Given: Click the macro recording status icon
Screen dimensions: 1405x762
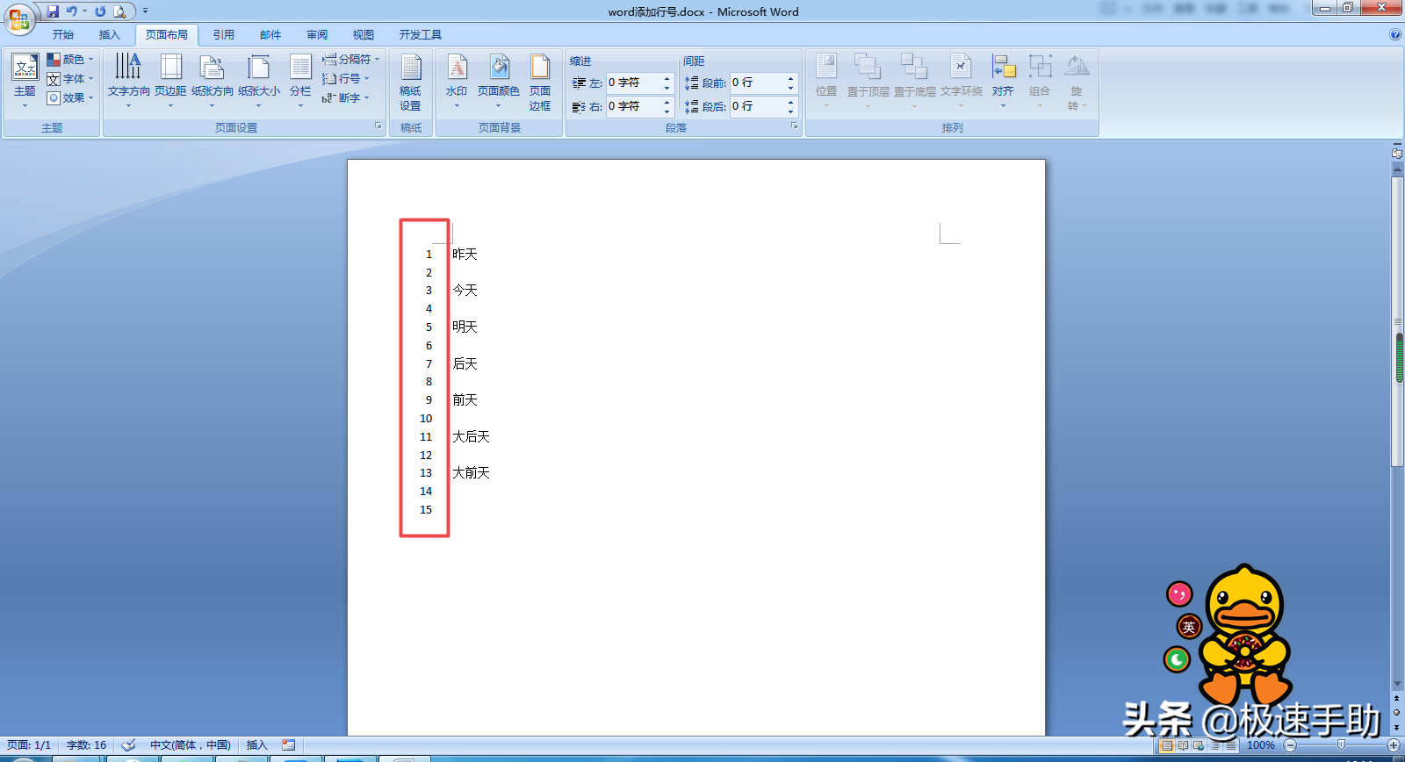Looking at the screenshot, I should (288, 745).
